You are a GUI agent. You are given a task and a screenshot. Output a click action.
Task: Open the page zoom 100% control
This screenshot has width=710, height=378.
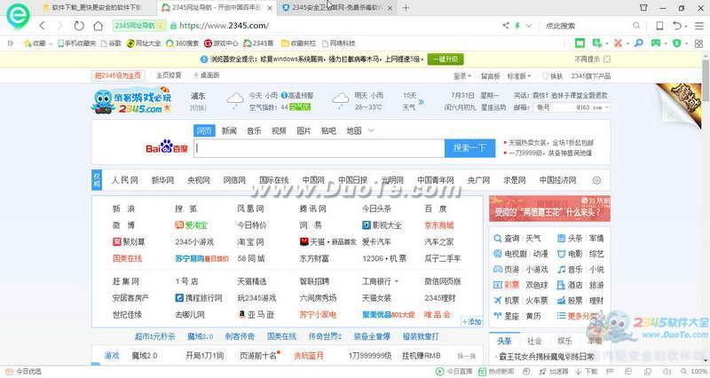[x=695, y=372]
